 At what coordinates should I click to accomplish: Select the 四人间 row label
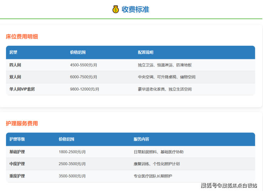[x=15, y=65]
